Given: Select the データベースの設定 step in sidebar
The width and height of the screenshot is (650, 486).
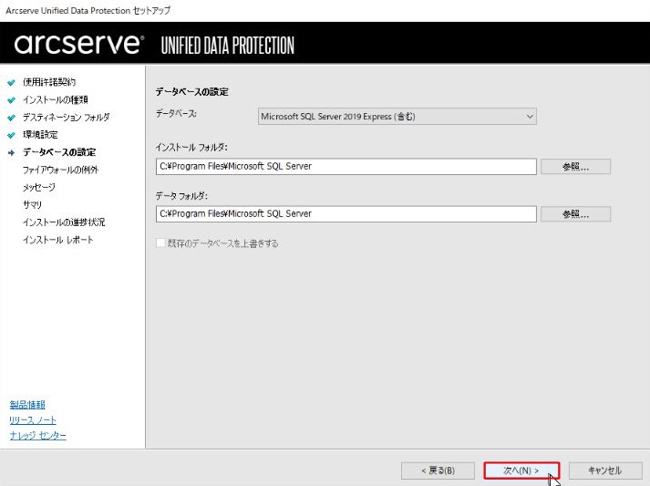Looking at the screenshot, I should coord(59,152).
